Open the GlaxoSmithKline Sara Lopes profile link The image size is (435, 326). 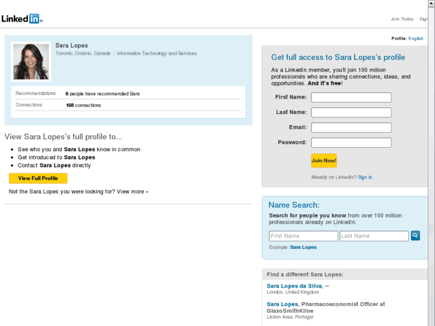(282, 304)
